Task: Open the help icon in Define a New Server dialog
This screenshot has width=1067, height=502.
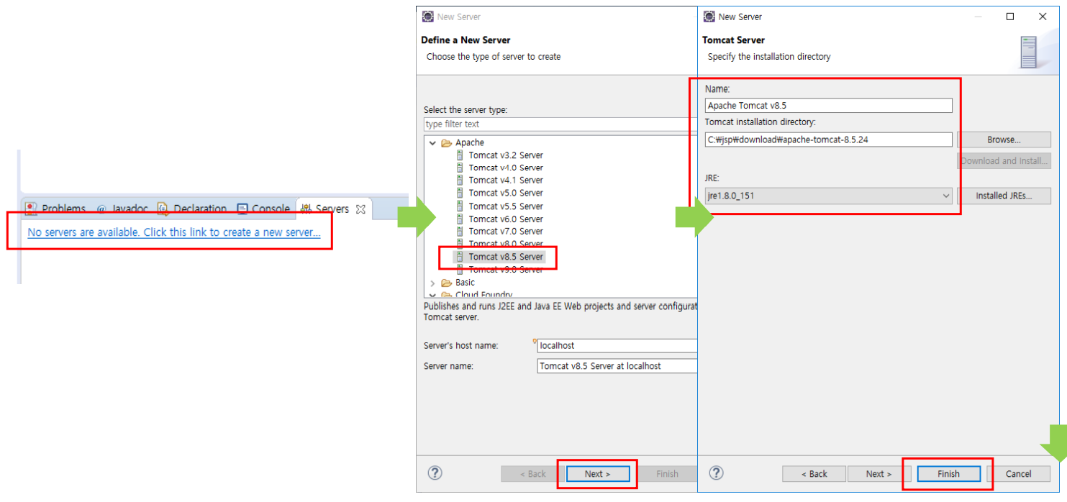Action: (435, 473)
